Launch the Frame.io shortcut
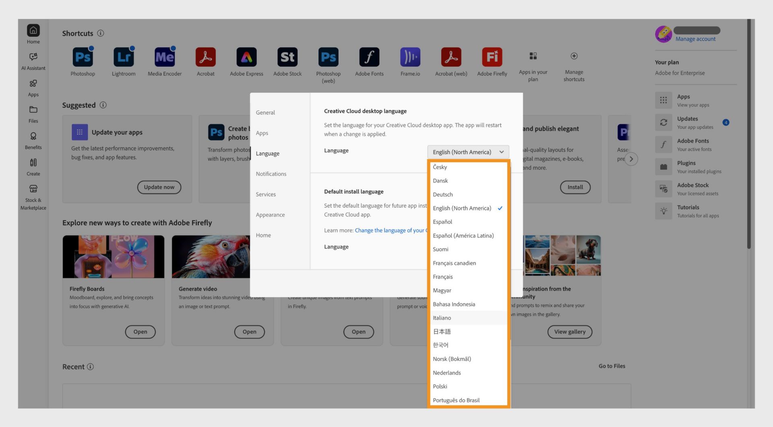This screenshot has height=427, width=773. 410,57
